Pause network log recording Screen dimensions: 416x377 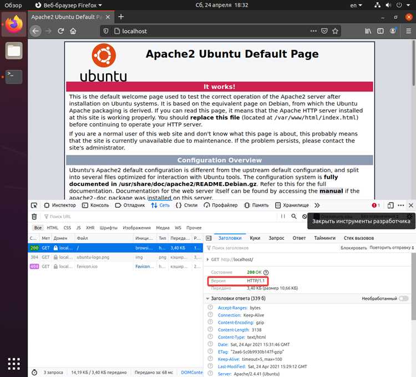(x=283, y=217)
